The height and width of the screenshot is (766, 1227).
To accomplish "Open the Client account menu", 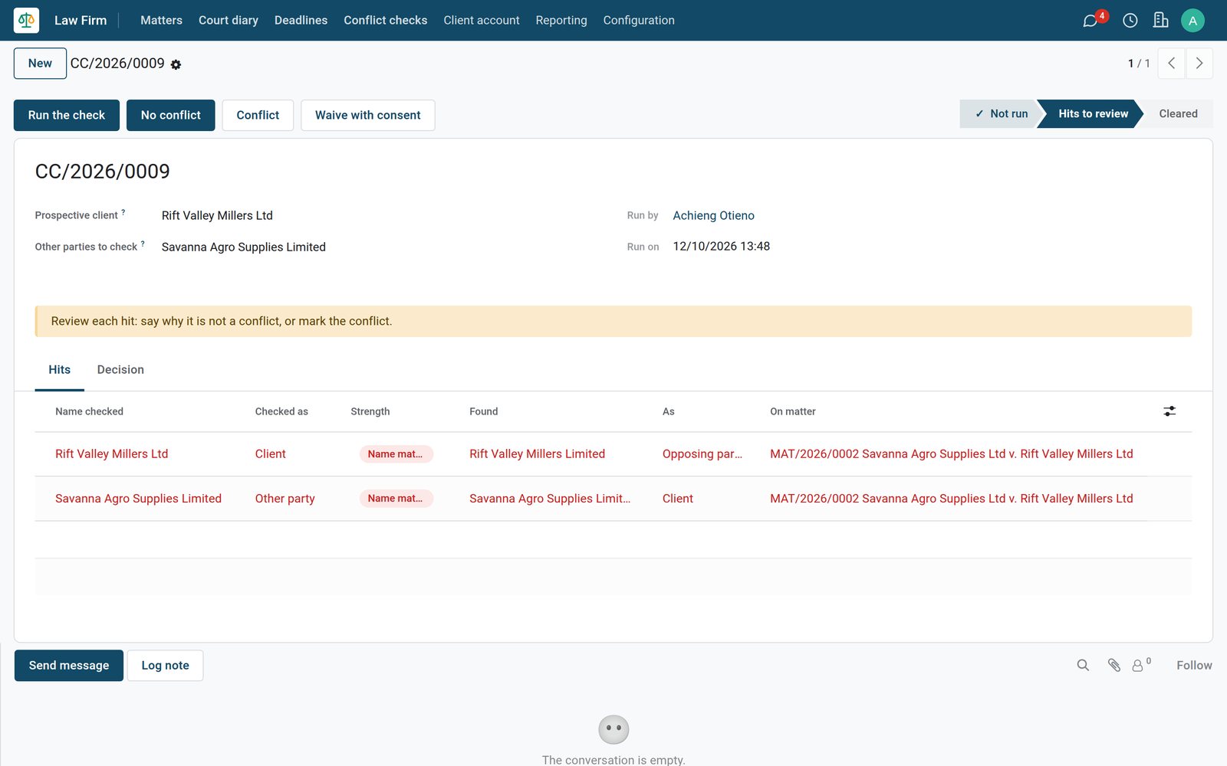I will [482, 20].
